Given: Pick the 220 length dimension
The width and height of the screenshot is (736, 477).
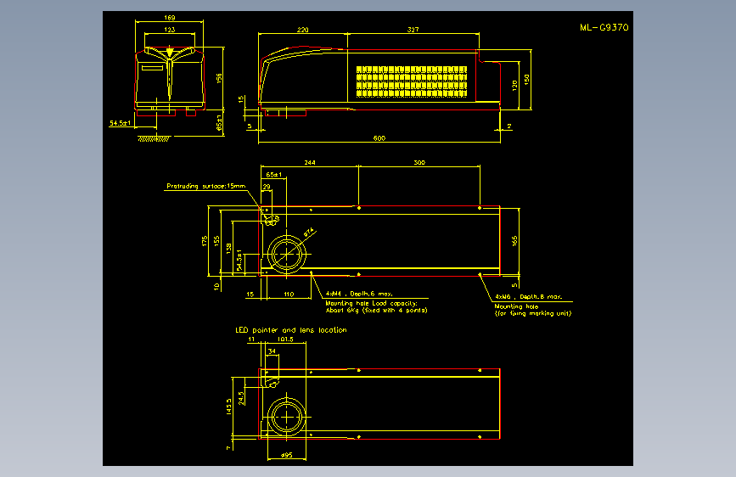Looking at the screenshot, I should [303, 30].
